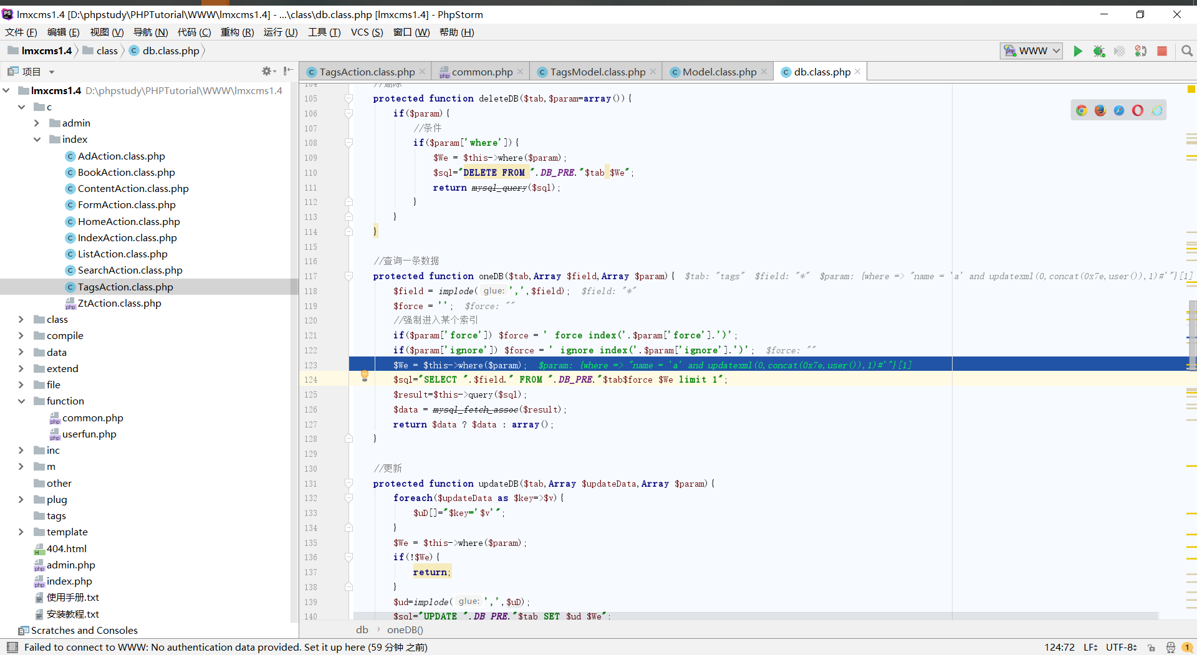
Task: Toggle tool window bars icon in status bar
Action: pyautogui.click(x=12, y=648)
